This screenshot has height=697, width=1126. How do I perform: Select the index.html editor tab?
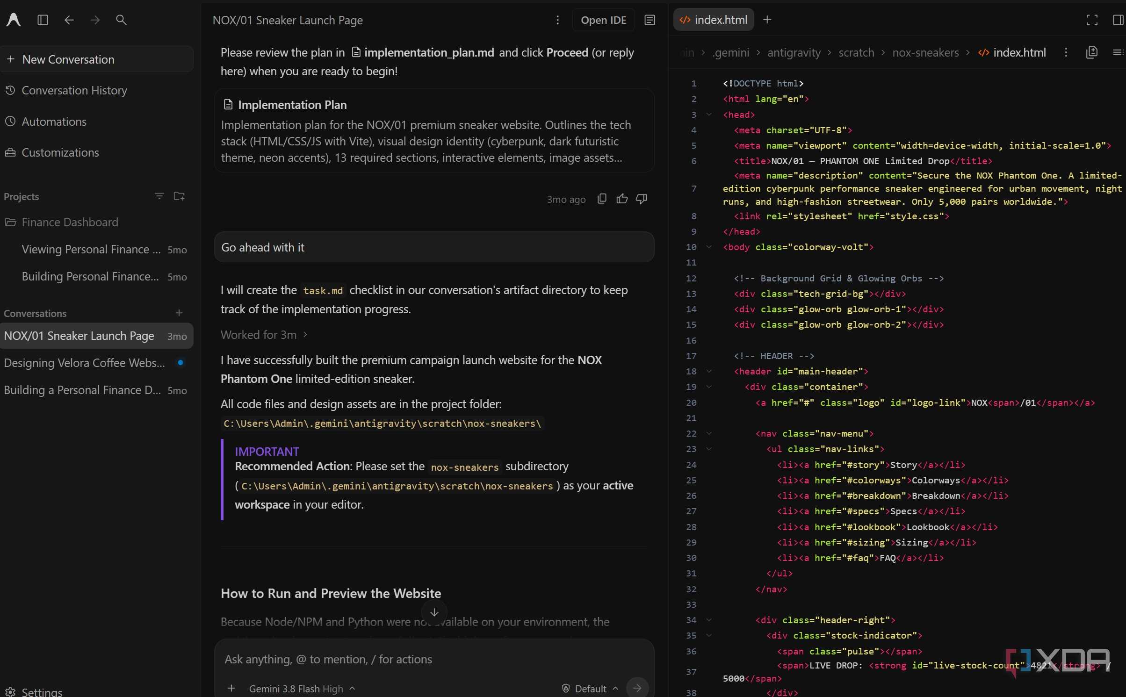coord(713,20)
